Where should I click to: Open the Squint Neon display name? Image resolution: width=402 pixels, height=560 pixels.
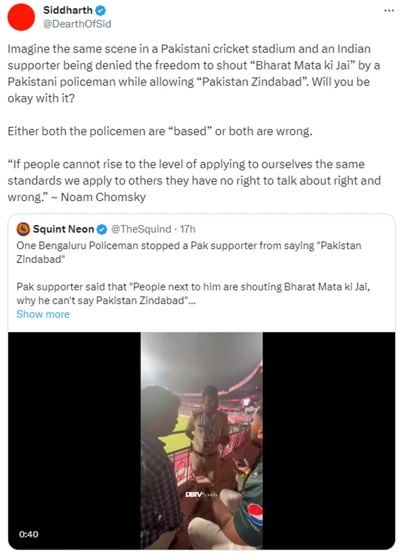coord(63,229)
